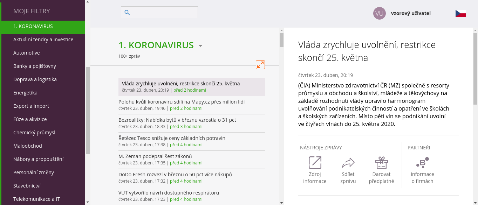Screen dimensions: 478x205
Task: Open the Energetika filter
Action: [25, 93]
